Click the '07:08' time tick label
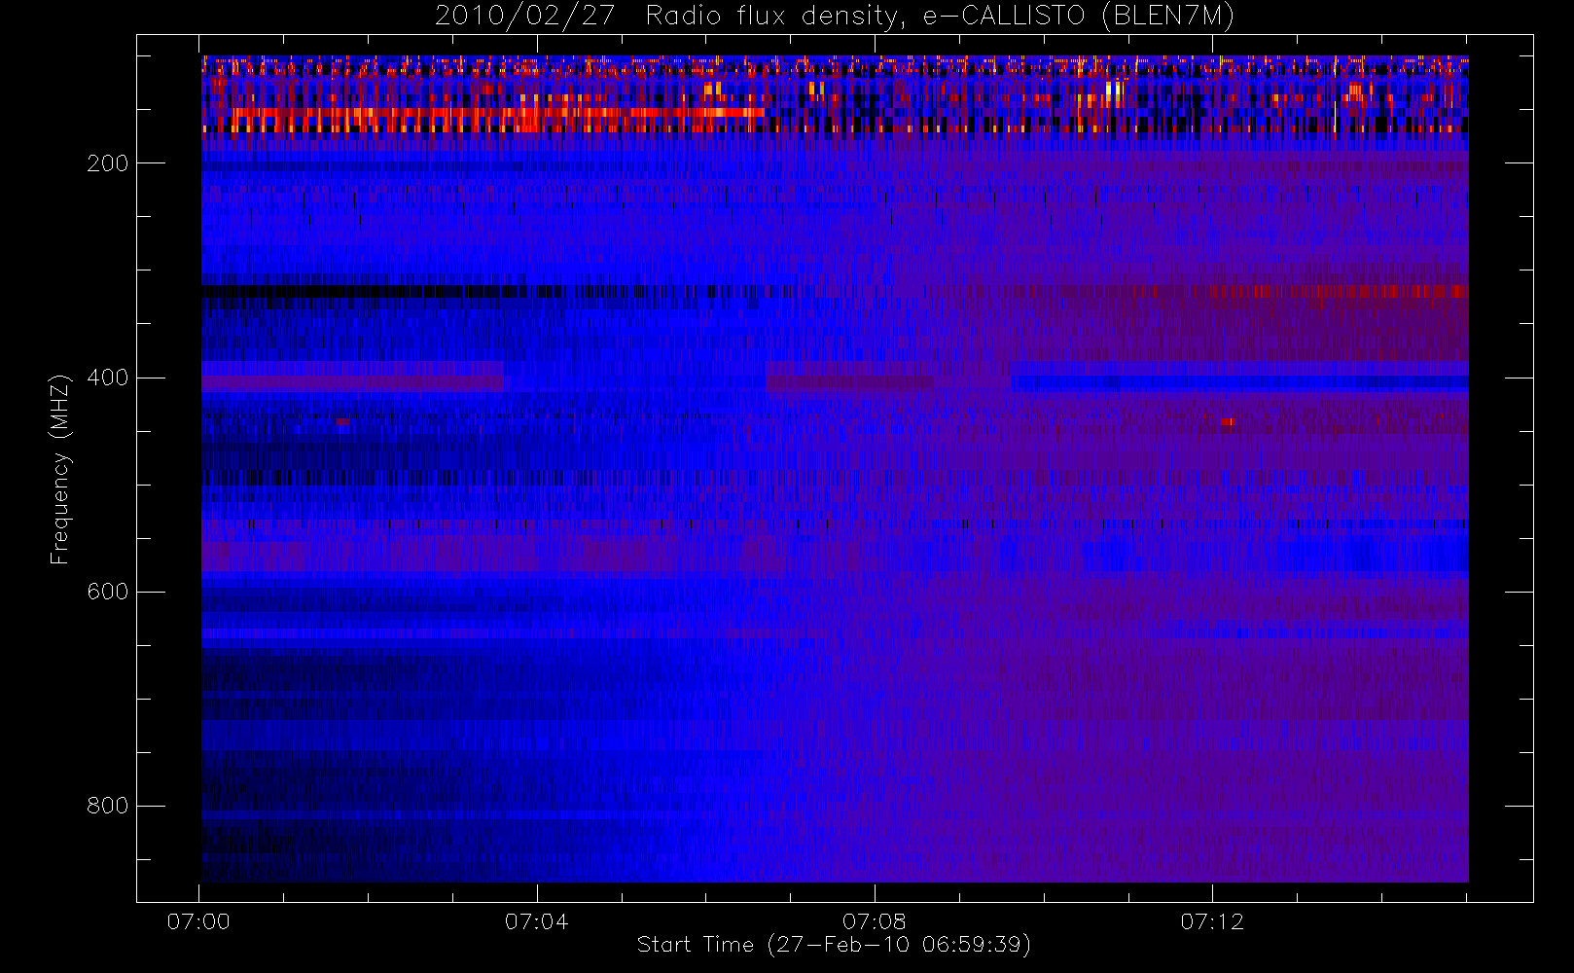 [x=874, y=921]
